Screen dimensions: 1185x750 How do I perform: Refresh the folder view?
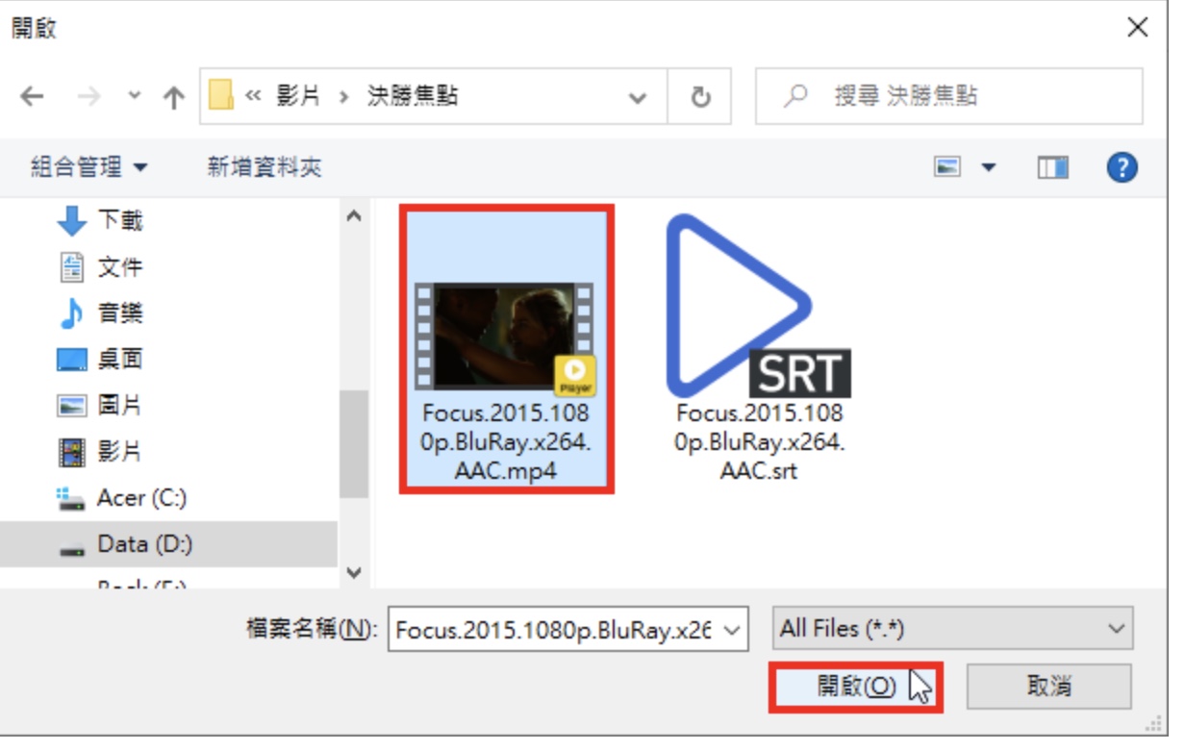(x=701, y=97)
